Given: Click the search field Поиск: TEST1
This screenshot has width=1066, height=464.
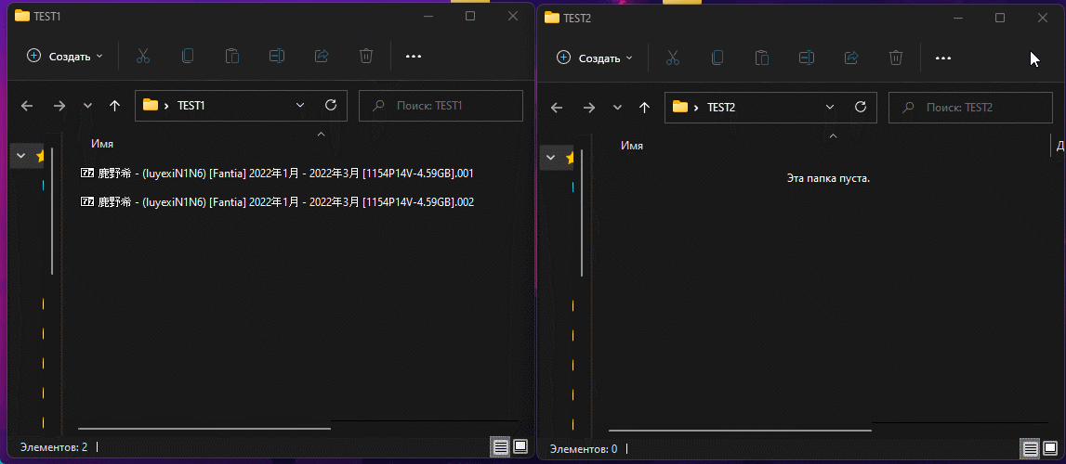Looking at the screenshot, I should (x=441, y=106).
